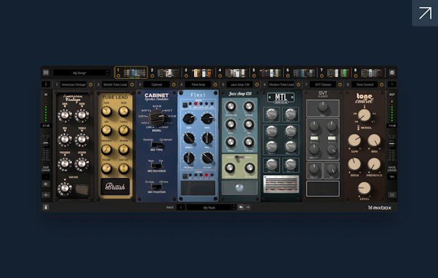438x278 pixels.
Task: Click the British badge on Tube Lead
Action: pos(115,186)
